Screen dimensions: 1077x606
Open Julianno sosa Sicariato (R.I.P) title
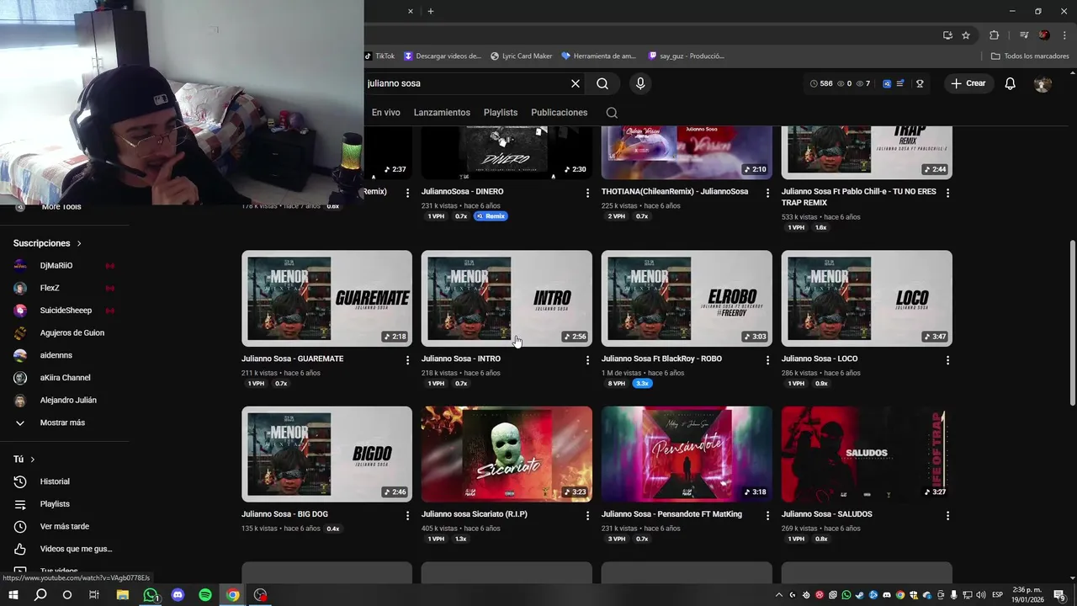click(475, 514)
